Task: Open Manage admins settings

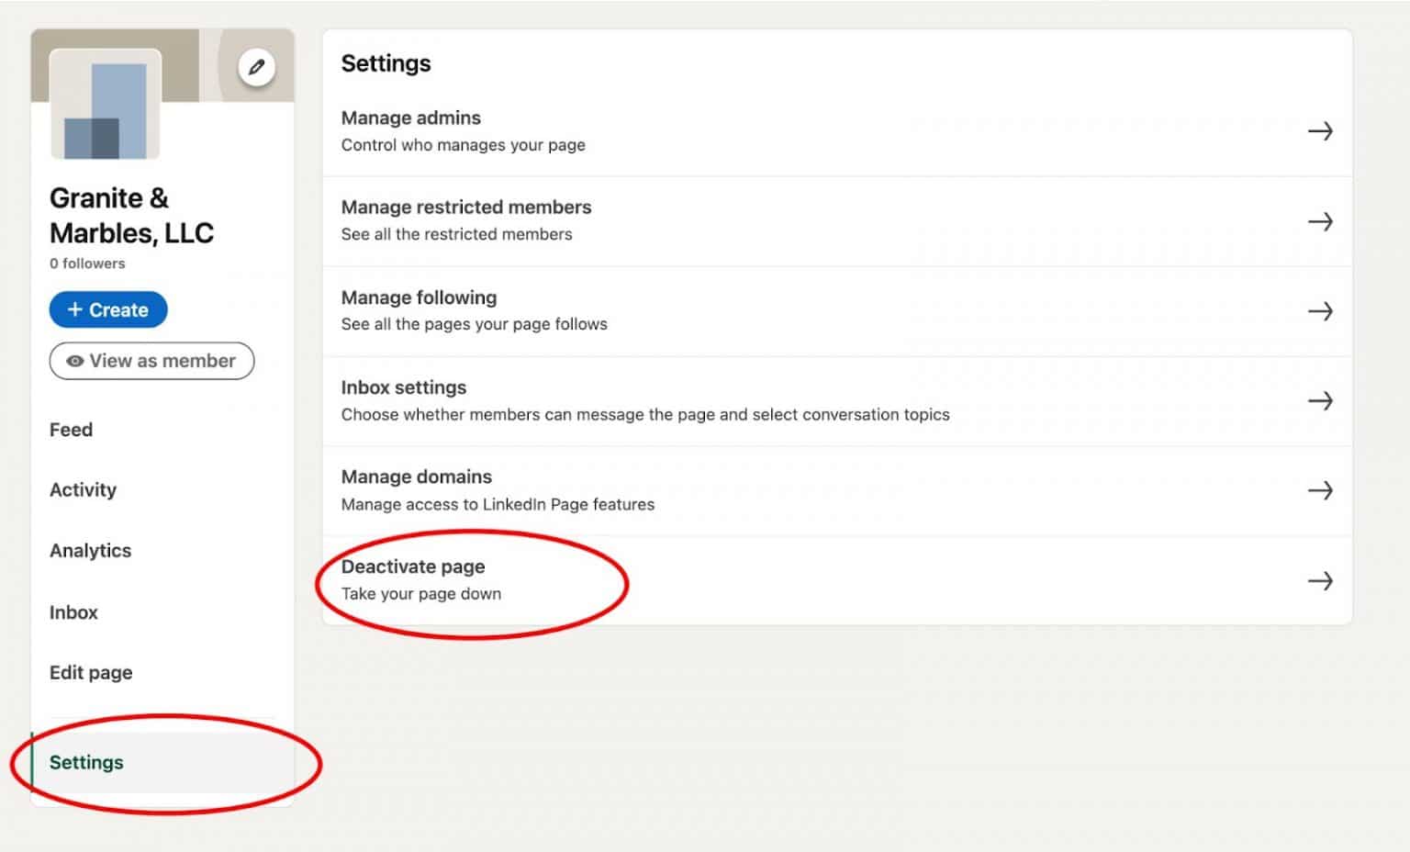Action: (410, 118)
